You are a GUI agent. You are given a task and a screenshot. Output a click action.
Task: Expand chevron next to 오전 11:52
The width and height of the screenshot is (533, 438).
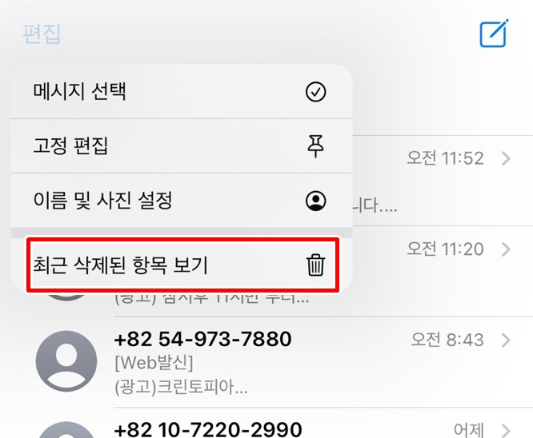point(506,158)
